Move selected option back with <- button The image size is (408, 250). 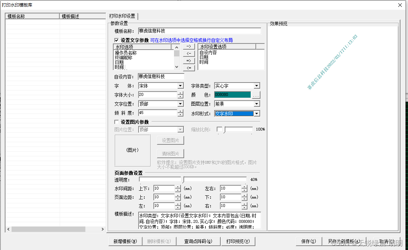189,53
